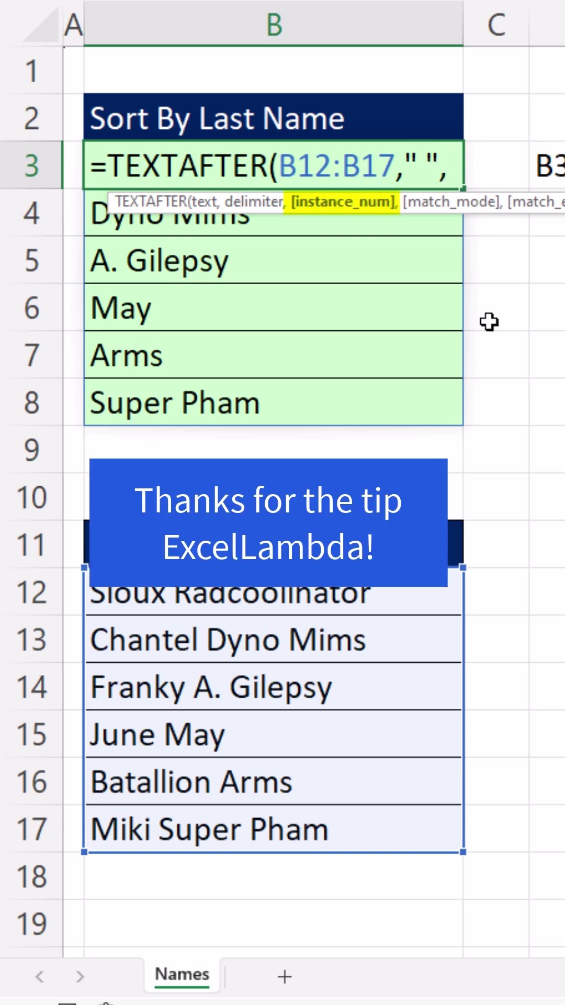This screenshot has height=1005, width=565.
Task: Select column A header
Action: click(73, 25)
